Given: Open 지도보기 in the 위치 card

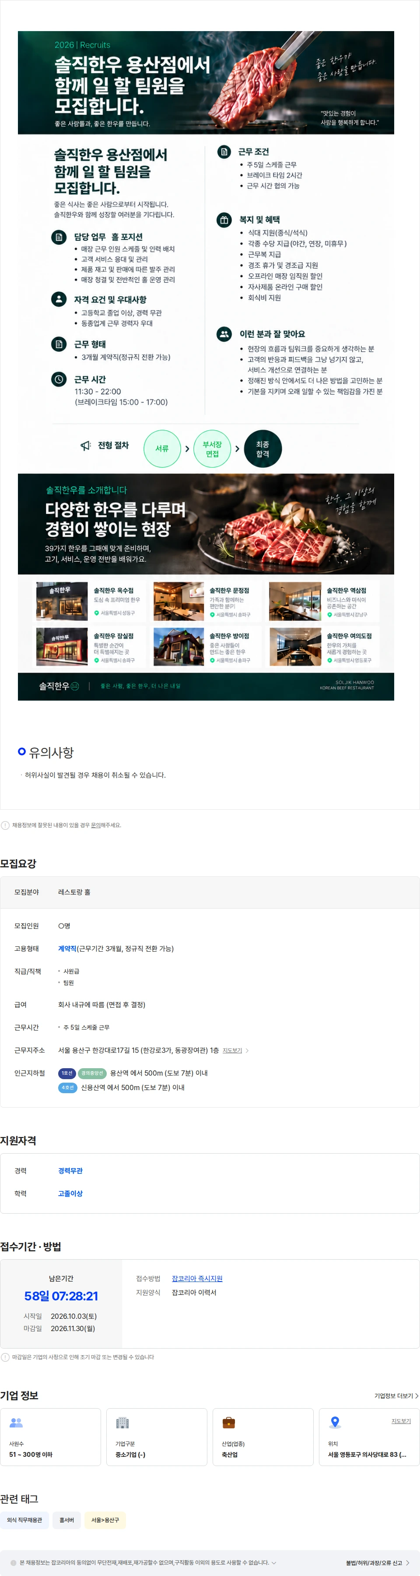Looking at the screenshot, I should click(401, 1420).
